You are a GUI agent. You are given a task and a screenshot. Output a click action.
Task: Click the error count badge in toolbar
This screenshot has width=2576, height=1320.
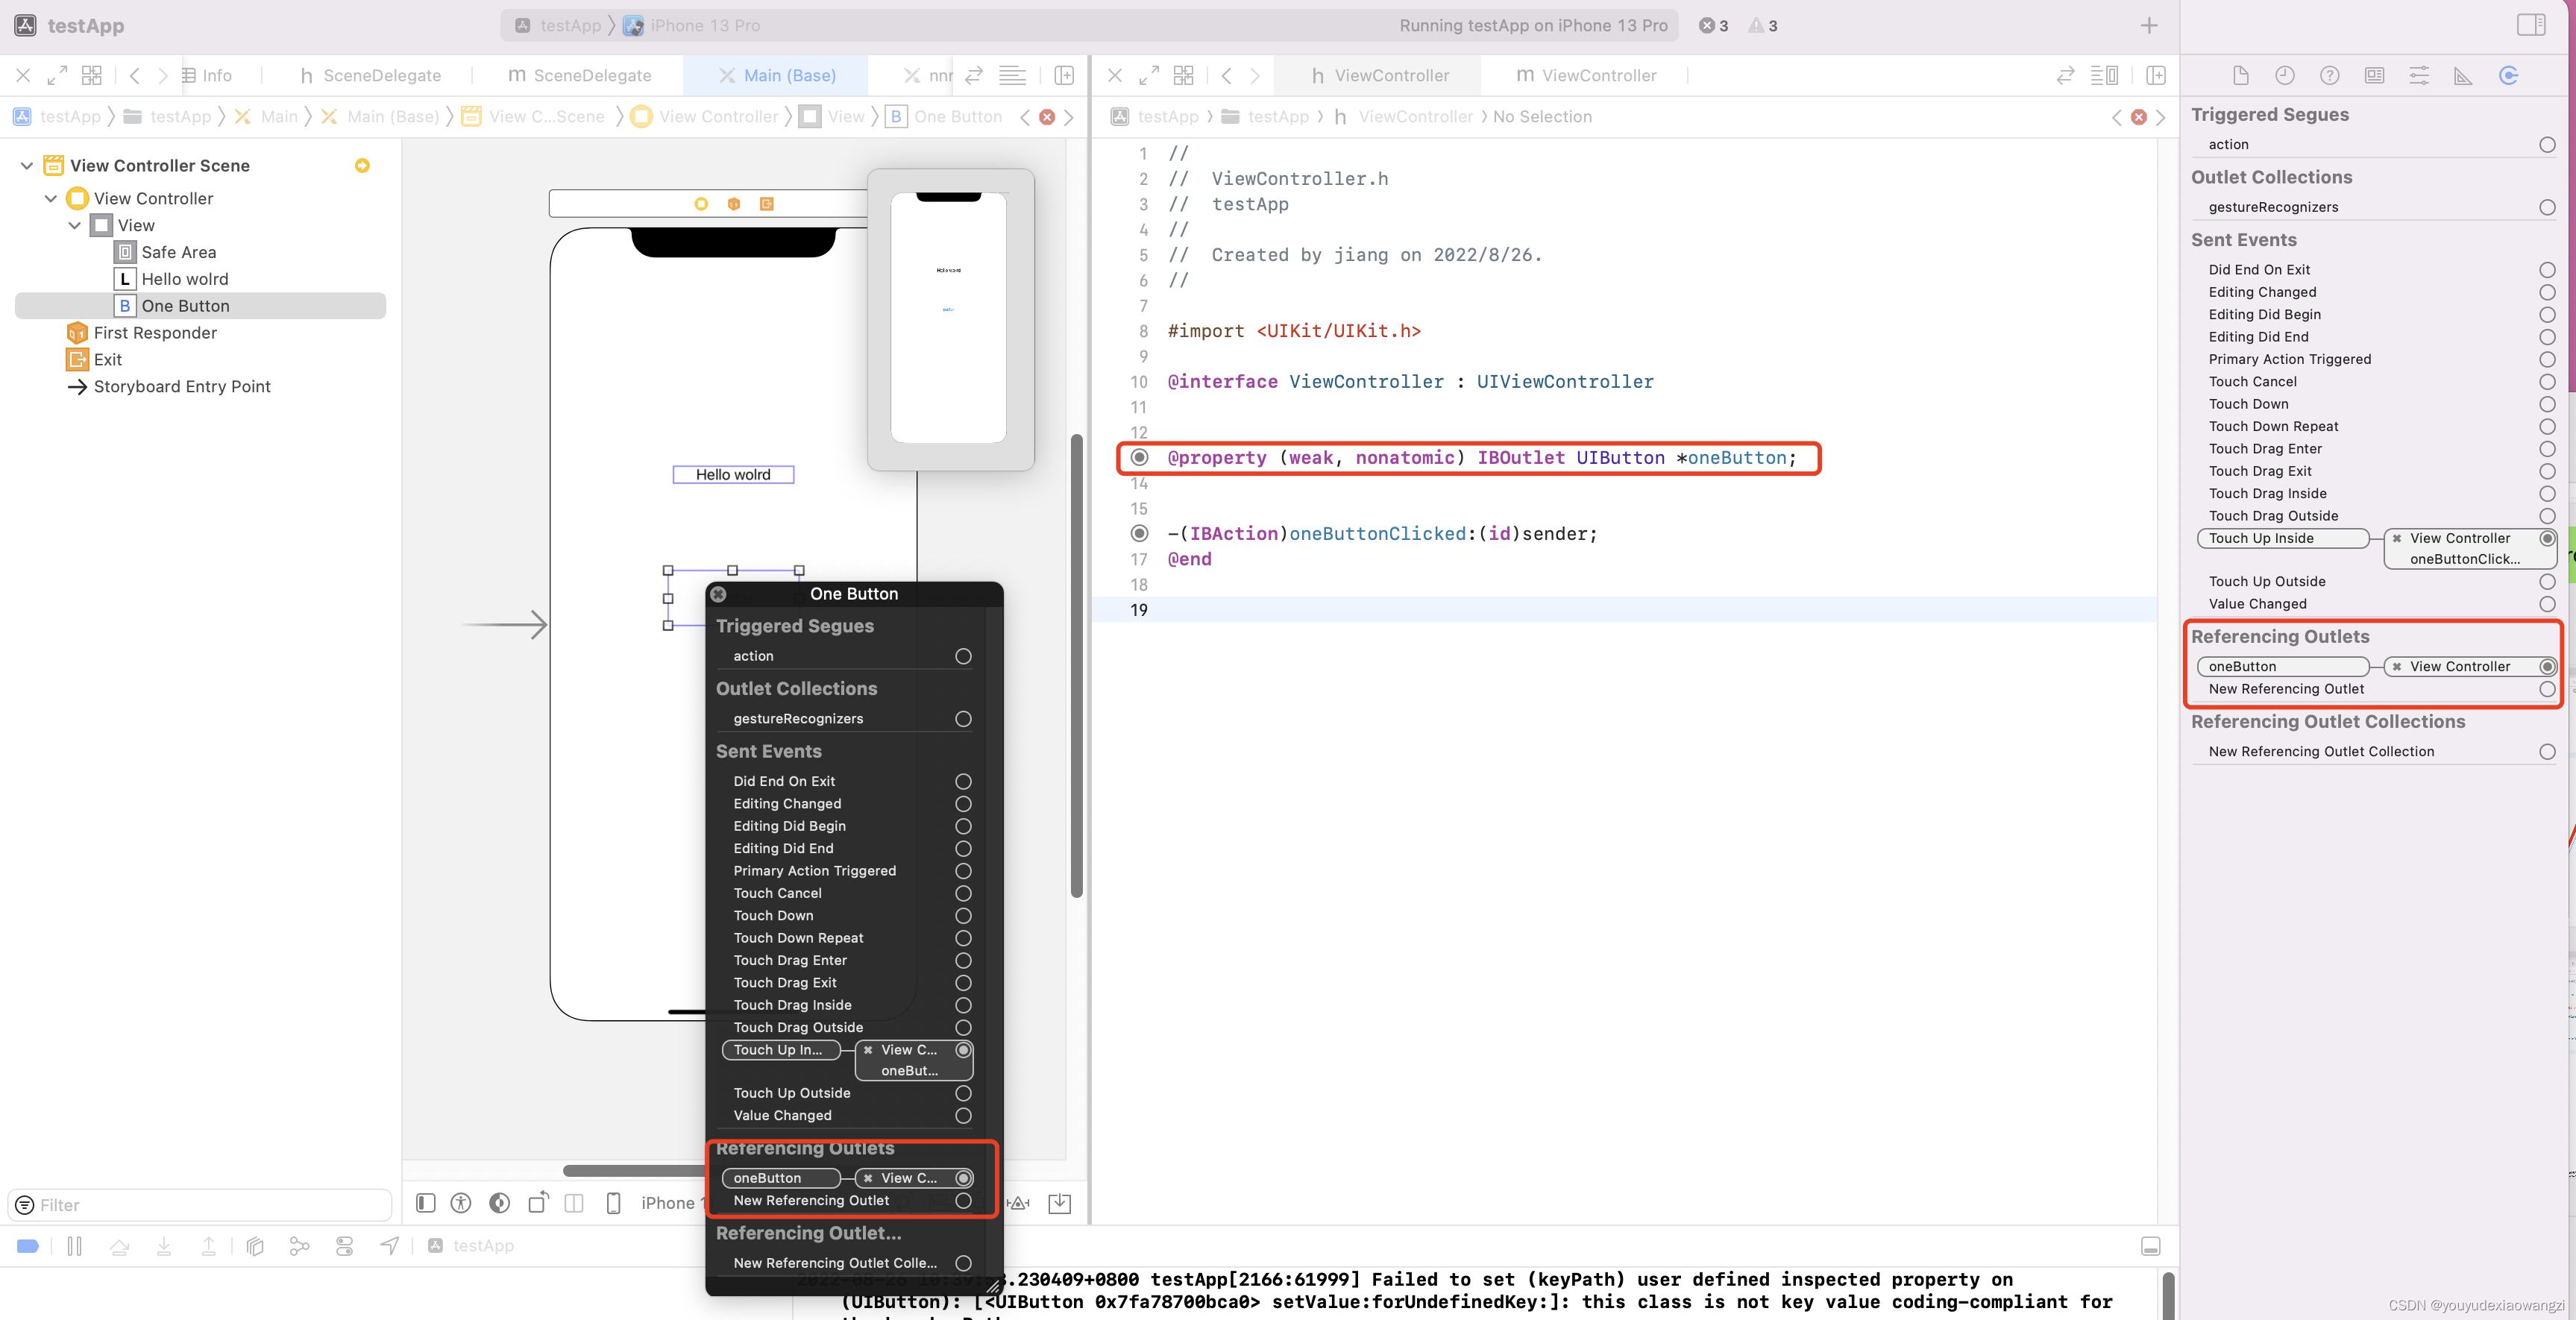(1713, 25)
